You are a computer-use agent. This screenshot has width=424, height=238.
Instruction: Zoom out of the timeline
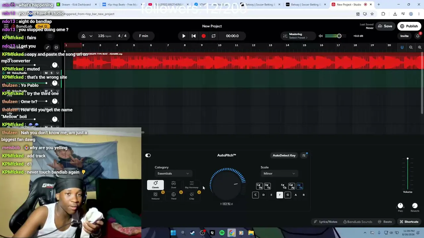411,47
